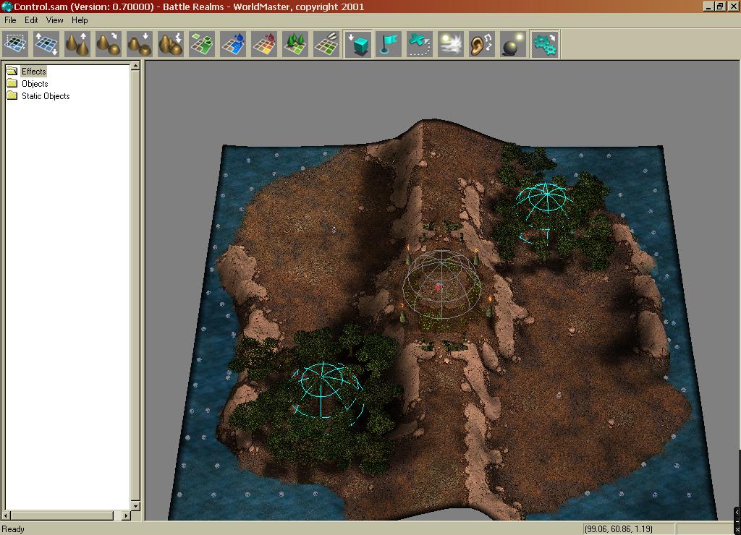
Task: Select the Objects folder in tree
Action: click(35, 84)
